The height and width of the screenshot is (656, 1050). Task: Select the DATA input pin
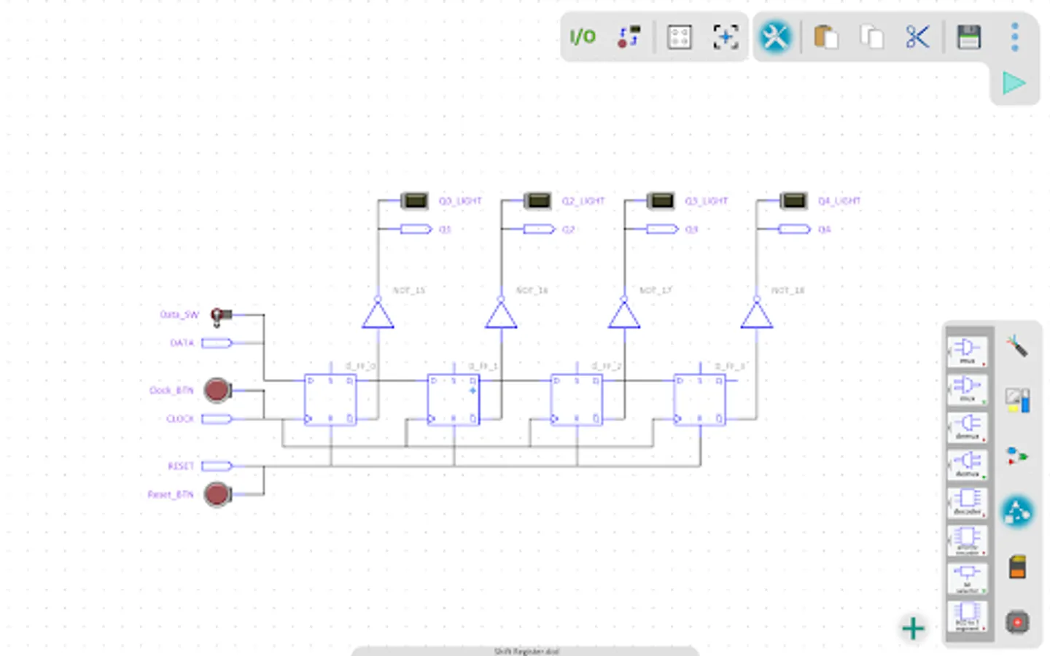click(x=217, y=343)
